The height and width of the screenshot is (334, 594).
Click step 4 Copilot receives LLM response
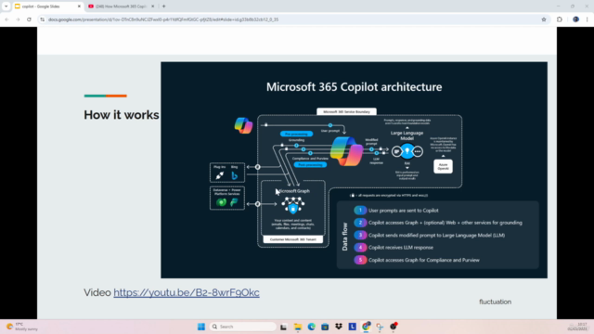400,248
